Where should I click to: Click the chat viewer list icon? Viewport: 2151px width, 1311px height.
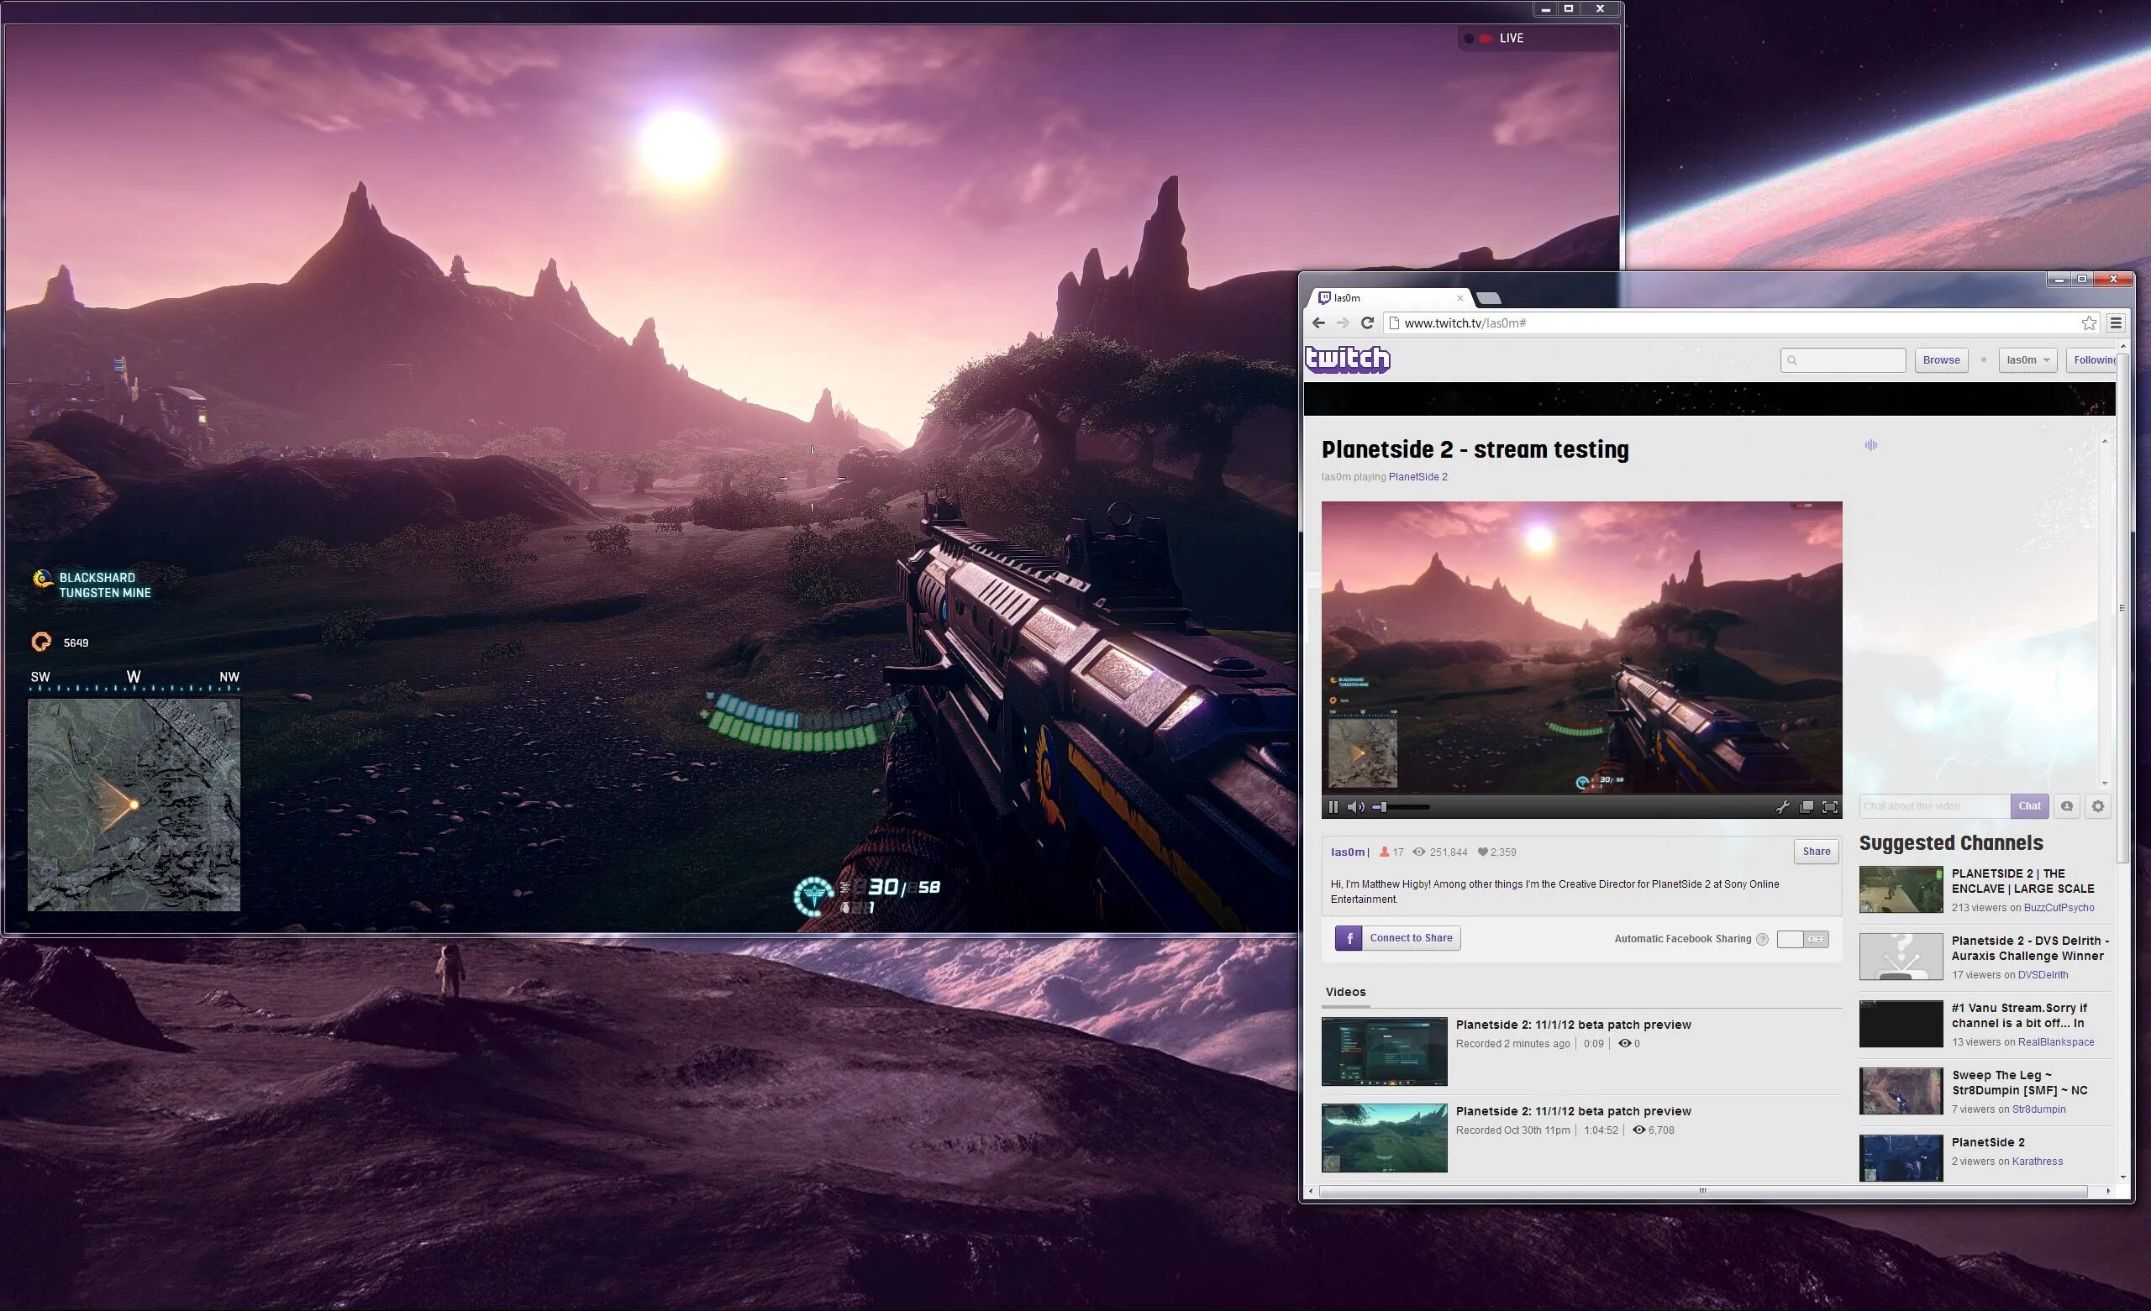tap(2066, 806)
